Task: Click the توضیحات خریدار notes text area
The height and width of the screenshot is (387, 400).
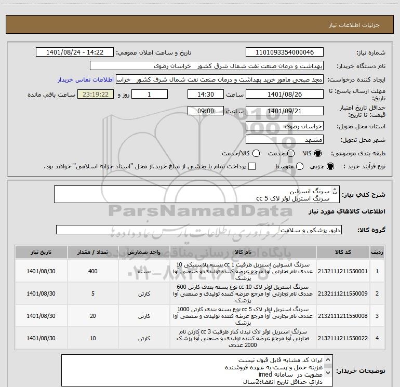Action: 197,370
